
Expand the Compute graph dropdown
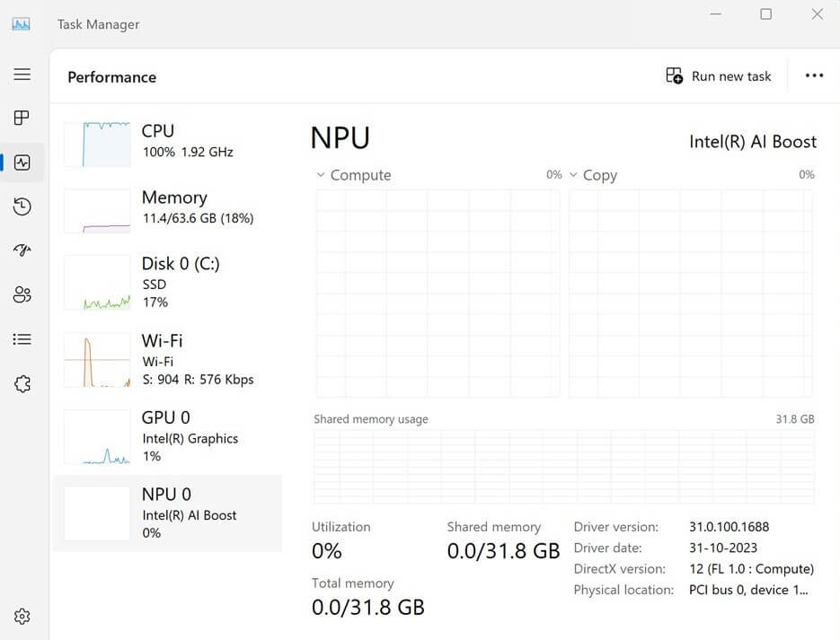click(321, 175)
